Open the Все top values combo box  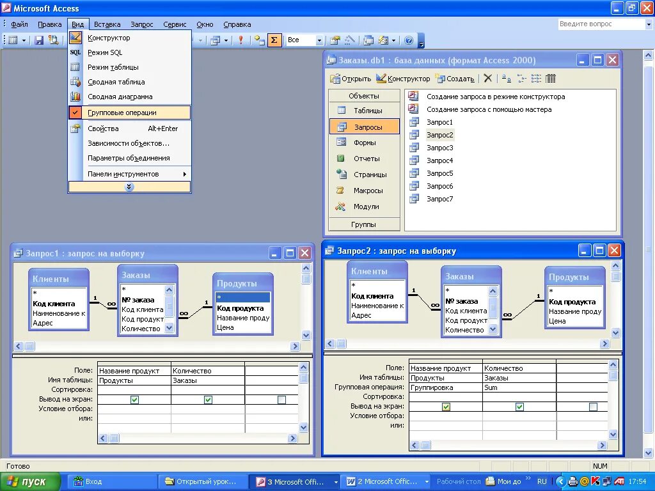tap(319, 40)
